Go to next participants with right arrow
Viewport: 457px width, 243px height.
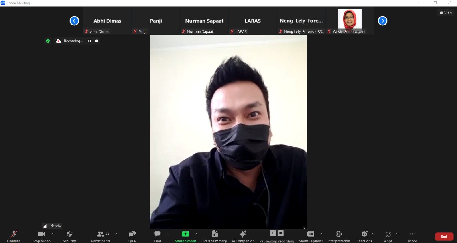tap(382, 21)
